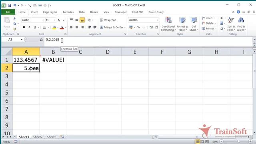
Task: Apply cell borders
Action: point(44,27)
